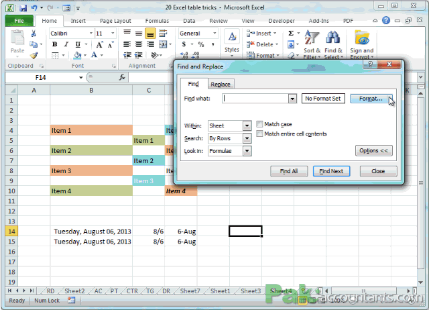Toggle Bold formatting
Viewport: 429px width, 310px height.
click(x=54, y=44)
